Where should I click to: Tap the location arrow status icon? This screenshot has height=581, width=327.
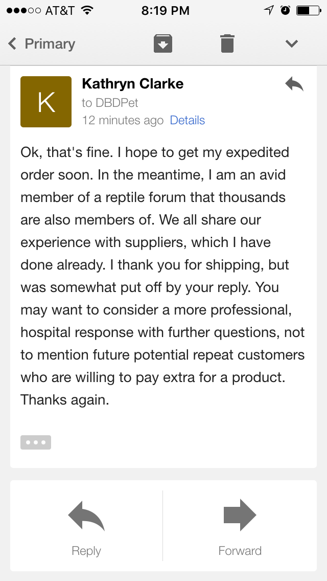pyautogui.click(x=268, y=10)
